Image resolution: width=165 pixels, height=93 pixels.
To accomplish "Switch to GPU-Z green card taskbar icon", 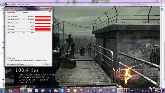I will pos(120,91).
